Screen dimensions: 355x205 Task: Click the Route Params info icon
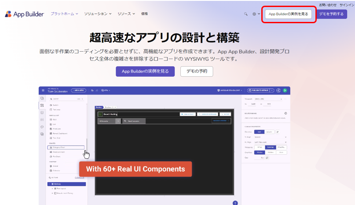pos(286,113)
